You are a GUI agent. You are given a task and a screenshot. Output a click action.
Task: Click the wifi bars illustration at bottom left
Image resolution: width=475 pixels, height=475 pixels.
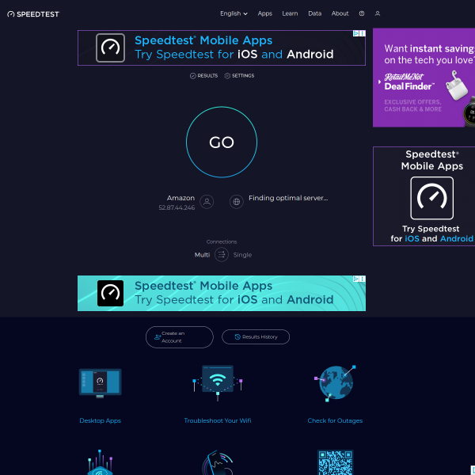click(101, 462)
